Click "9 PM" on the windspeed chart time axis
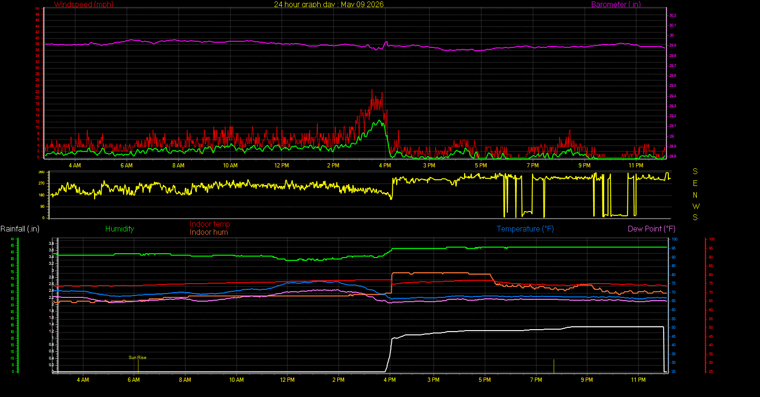Image resolution: width=760 pixels, height=397 pixels. tap(584, 166)
